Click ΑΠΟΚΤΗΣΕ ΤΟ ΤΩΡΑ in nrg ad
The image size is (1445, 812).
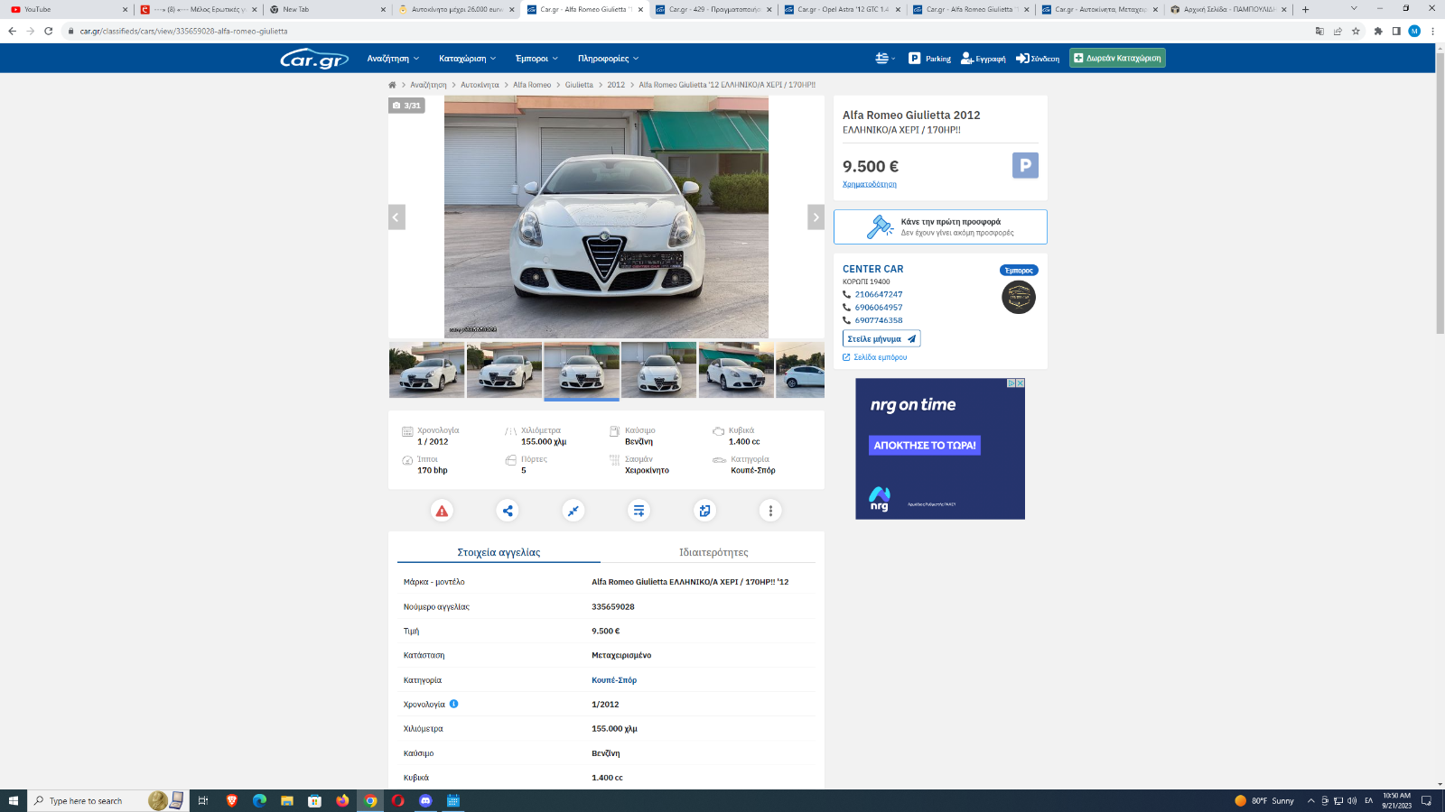(925, 445)
